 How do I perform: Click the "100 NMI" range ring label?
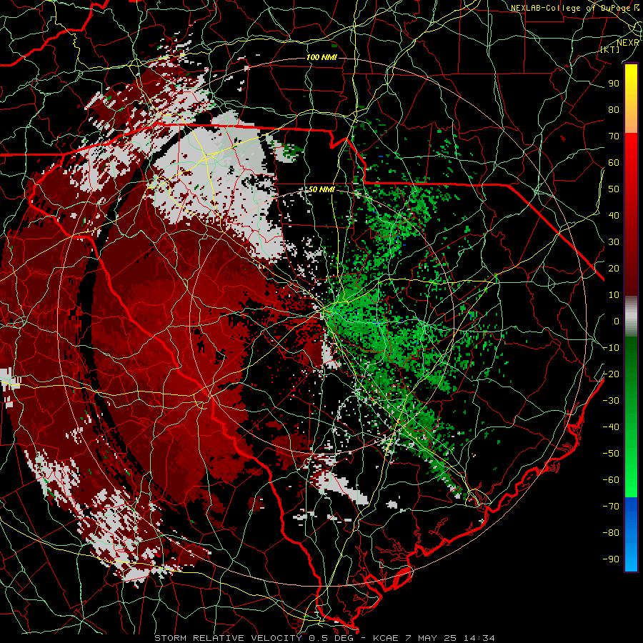[321, 57]
